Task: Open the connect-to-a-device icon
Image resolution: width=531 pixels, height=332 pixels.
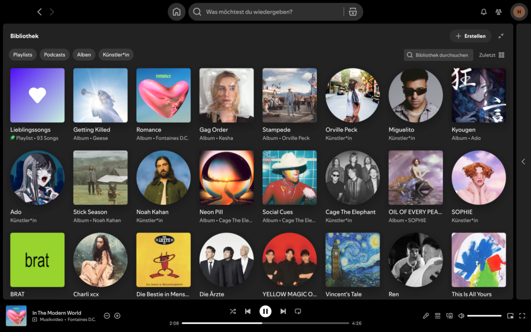Action: tap(449, 315)
